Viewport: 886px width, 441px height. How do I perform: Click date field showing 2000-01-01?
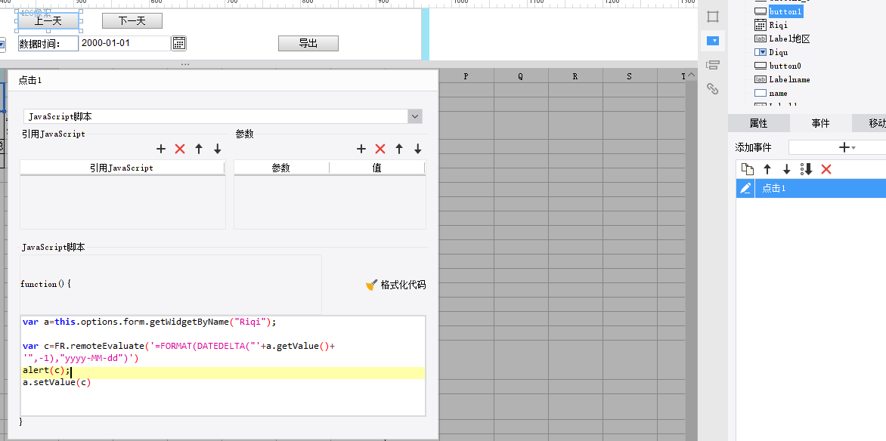pyautogui.click(x=124, y=43)
